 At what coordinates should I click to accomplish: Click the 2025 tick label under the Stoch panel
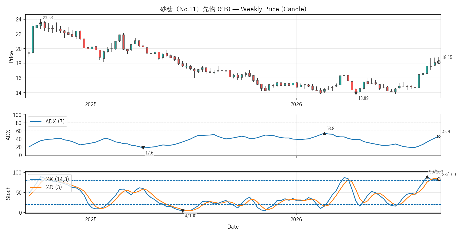click(x=91, y=219)
